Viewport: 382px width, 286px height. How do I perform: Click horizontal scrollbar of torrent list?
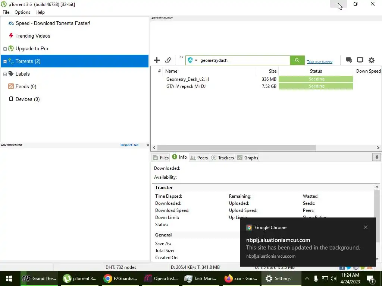[237, 147]
